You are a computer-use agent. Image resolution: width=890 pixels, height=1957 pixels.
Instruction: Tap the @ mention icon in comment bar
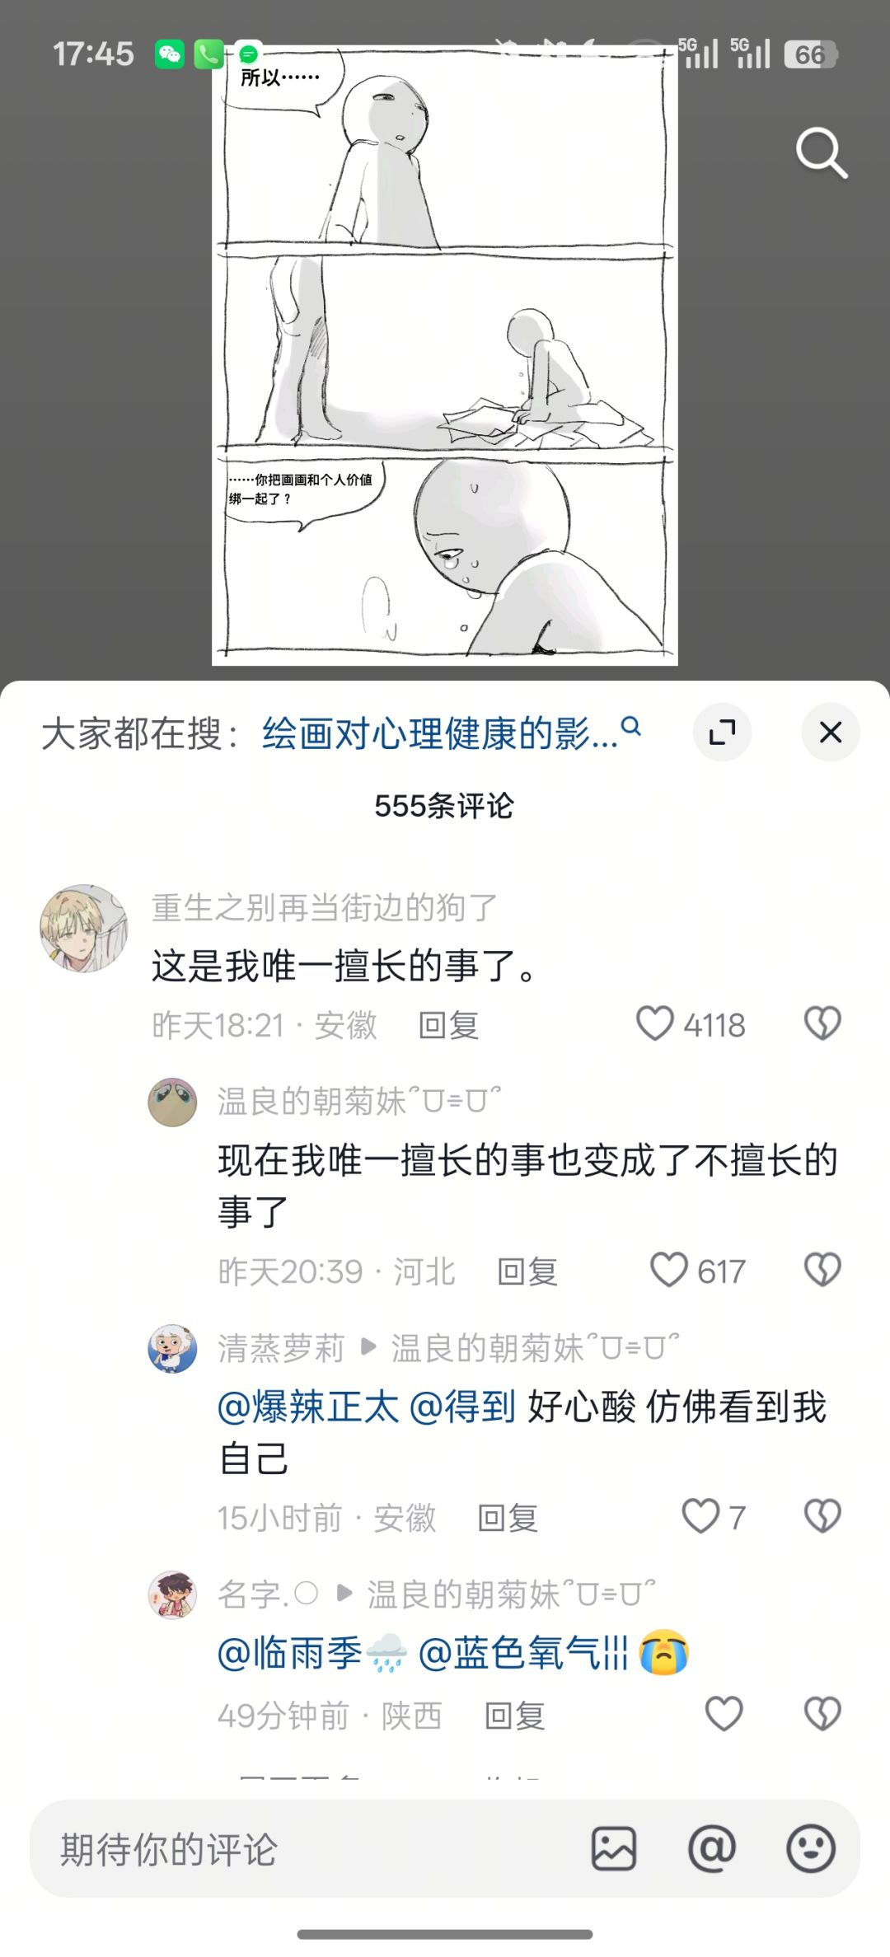point(712,1848)
